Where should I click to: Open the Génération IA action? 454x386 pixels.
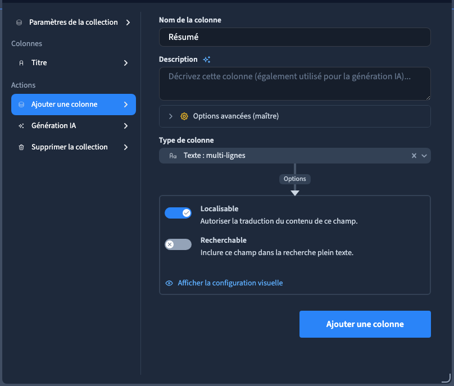(74, 126)
